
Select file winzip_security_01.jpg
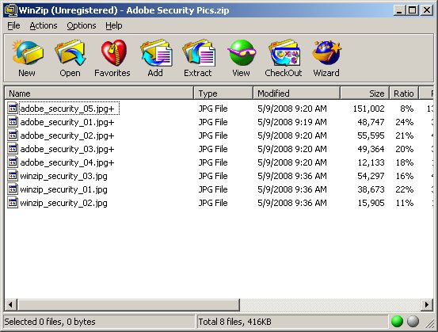[63, 189]
